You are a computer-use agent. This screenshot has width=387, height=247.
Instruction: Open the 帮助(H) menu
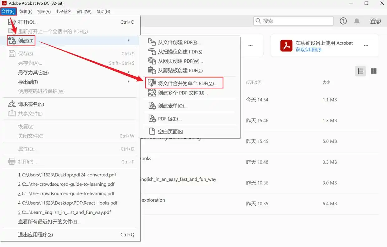click(103, 12)
